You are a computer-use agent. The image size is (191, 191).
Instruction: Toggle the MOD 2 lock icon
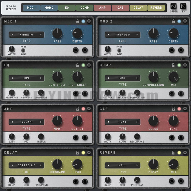point(173,21)
